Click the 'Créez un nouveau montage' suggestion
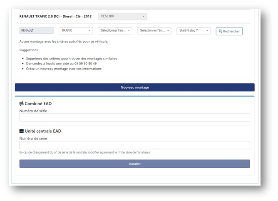Image resolution: width=278 pixels, height=201 pixels. [x=64, y=69]
